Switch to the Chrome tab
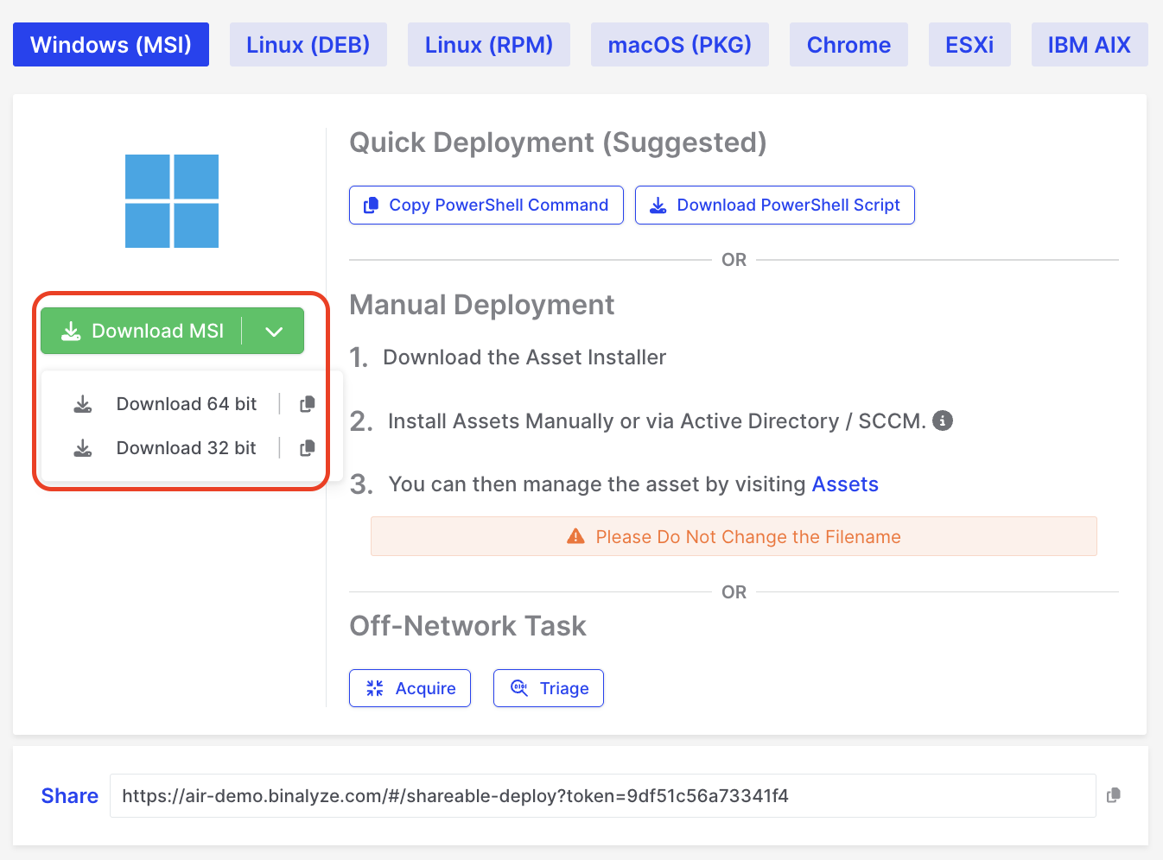 (x=848, y=45)
